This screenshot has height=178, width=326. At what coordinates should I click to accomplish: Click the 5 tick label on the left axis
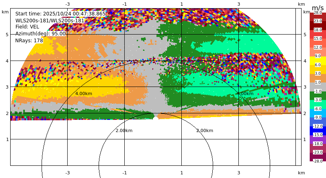pyautogui.click(x=7, y=35)
